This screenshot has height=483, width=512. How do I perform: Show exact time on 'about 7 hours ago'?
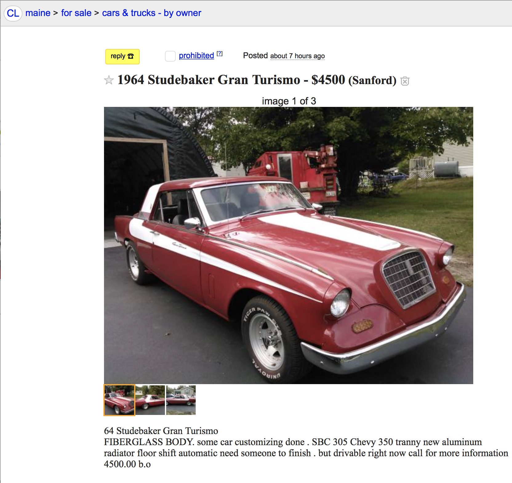tap(298, 56)
